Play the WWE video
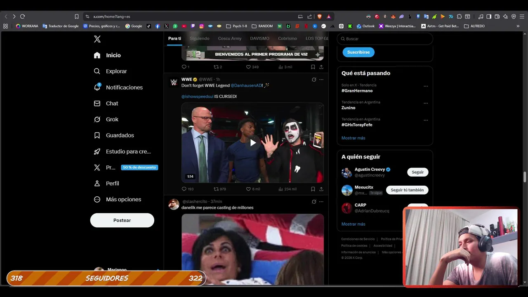528x297 pixels. tap(252, 143)
